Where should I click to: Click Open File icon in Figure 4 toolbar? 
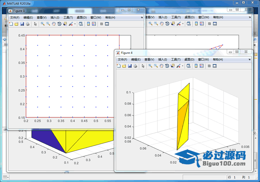coord(124,66)
